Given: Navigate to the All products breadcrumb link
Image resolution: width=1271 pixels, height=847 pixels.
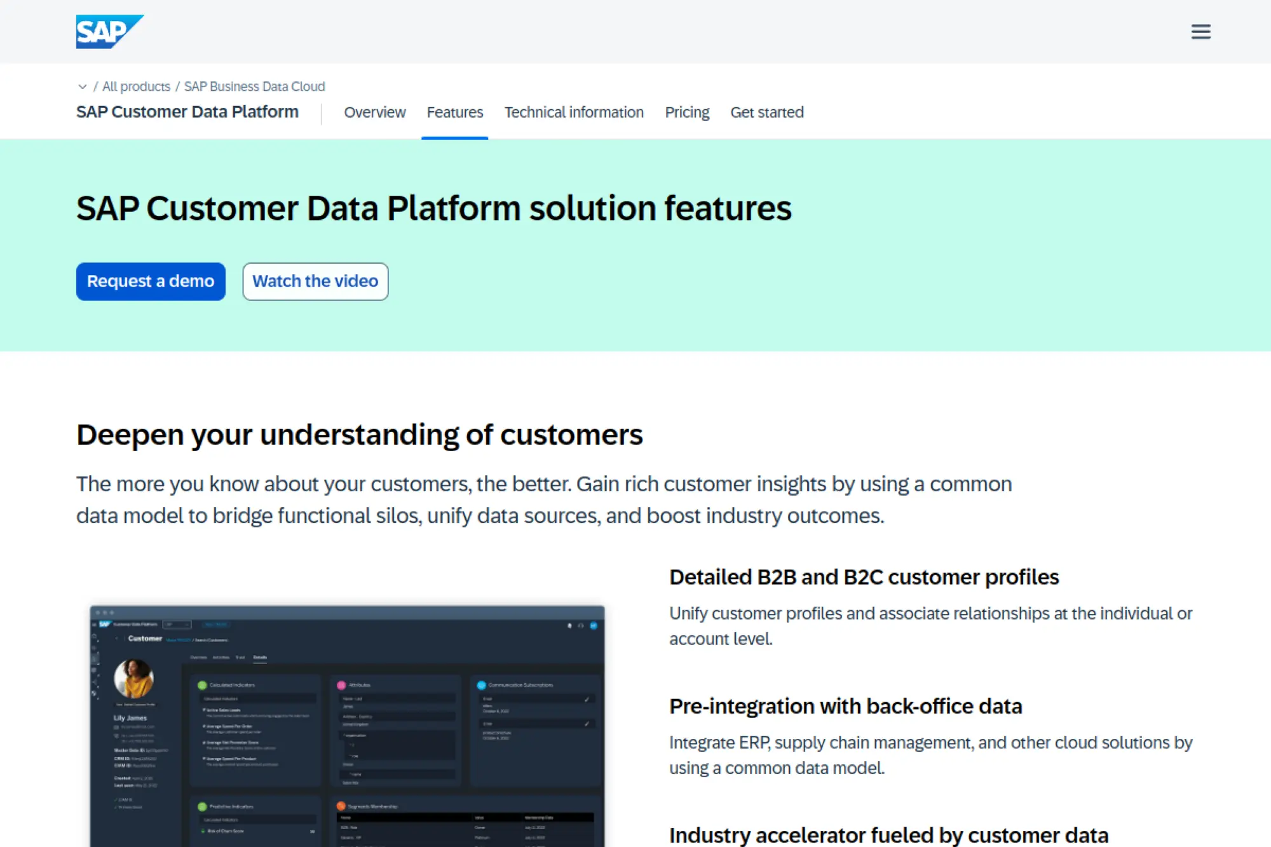Looking at the screenshot, I should coord(136,86).
